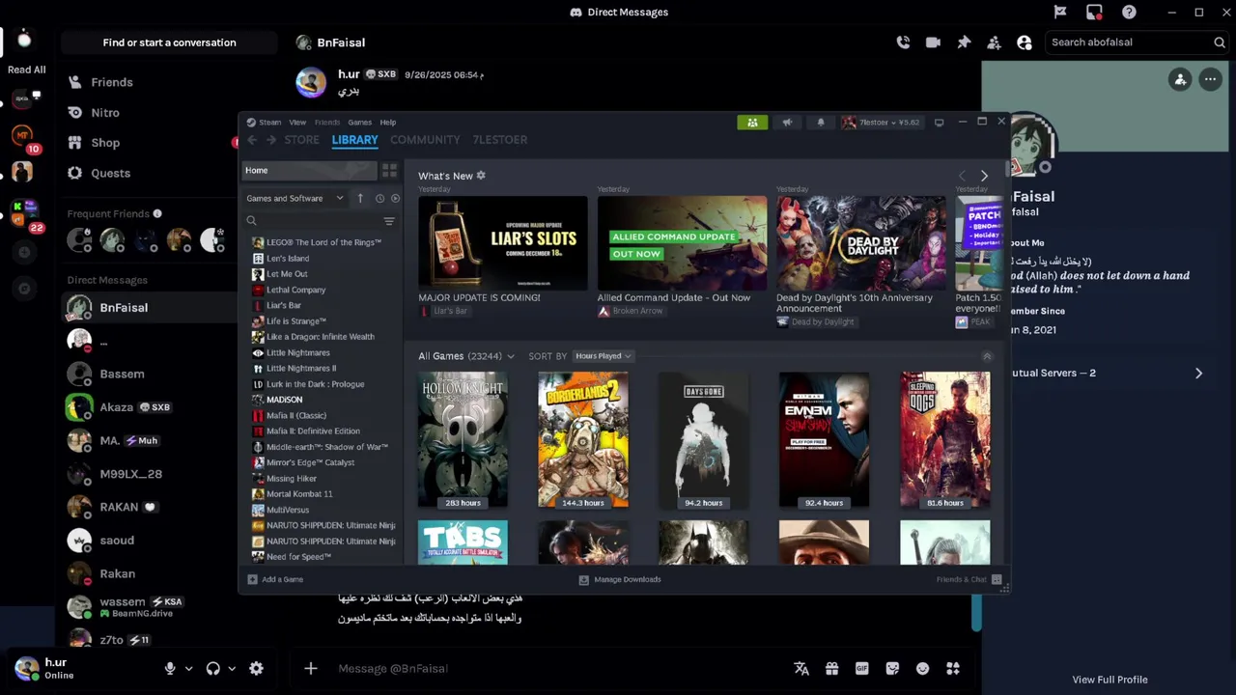Start a voice call with BnFaisal

coord(903,42)
